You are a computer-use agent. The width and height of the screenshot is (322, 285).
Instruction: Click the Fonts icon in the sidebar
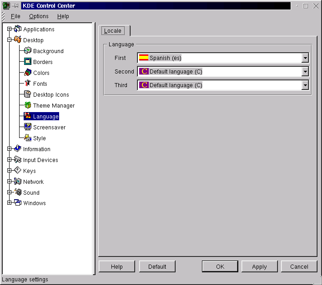coord(28,84)
